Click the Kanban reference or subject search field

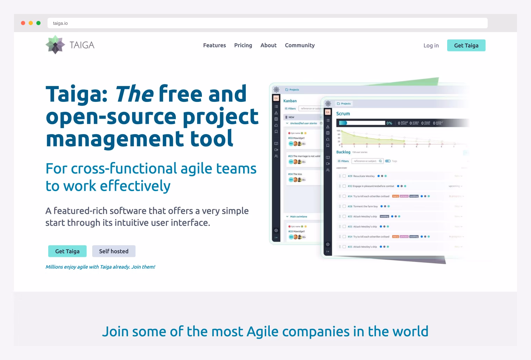pyautogui.click(x=310, y=108)
